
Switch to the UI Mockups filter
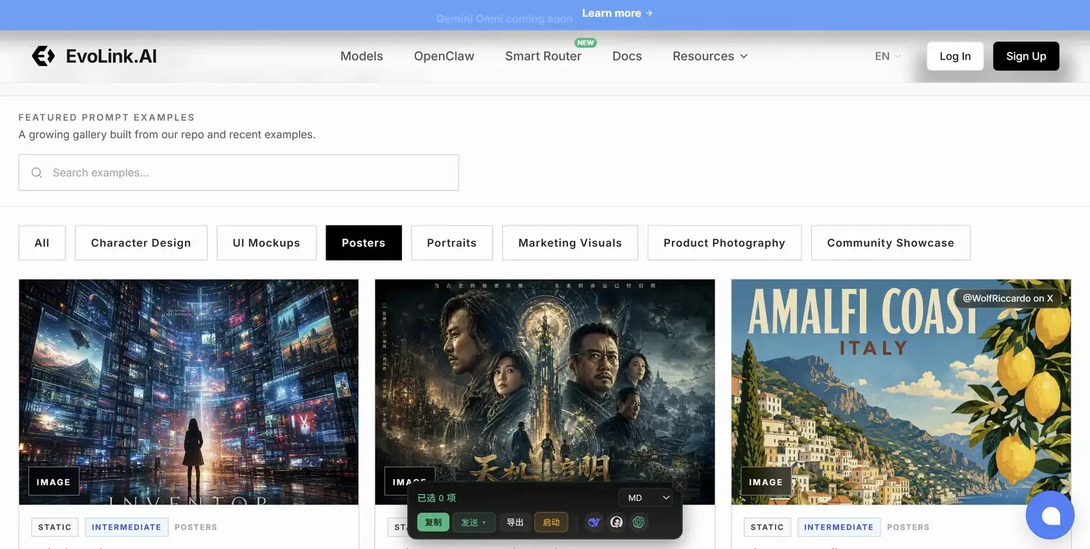(266, 243)
